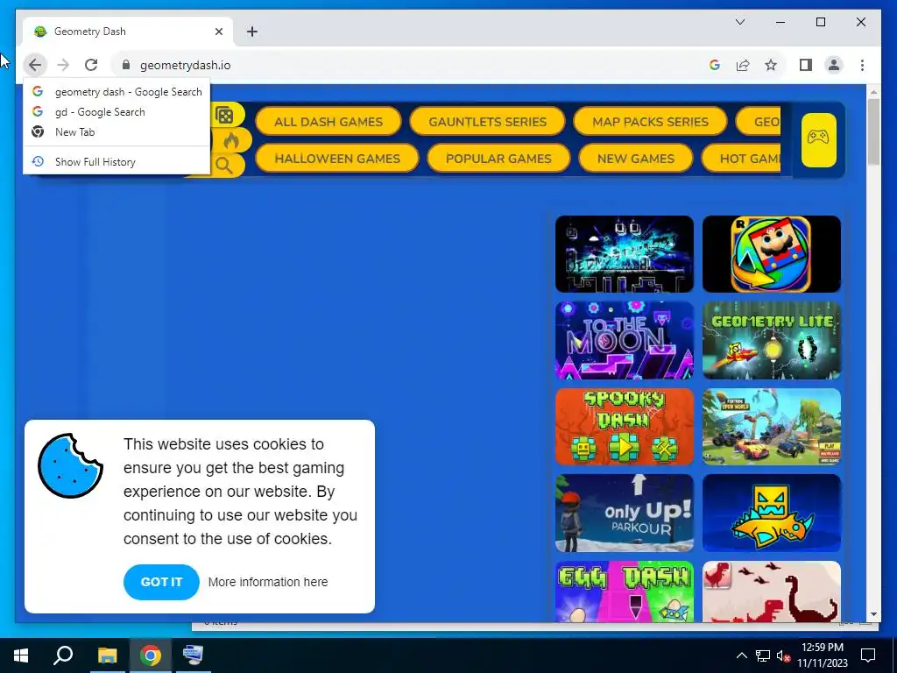The height and width of the screenshot is (673, 897).
Task: Bookmark this page with the star icon
Action: point(771,65)
